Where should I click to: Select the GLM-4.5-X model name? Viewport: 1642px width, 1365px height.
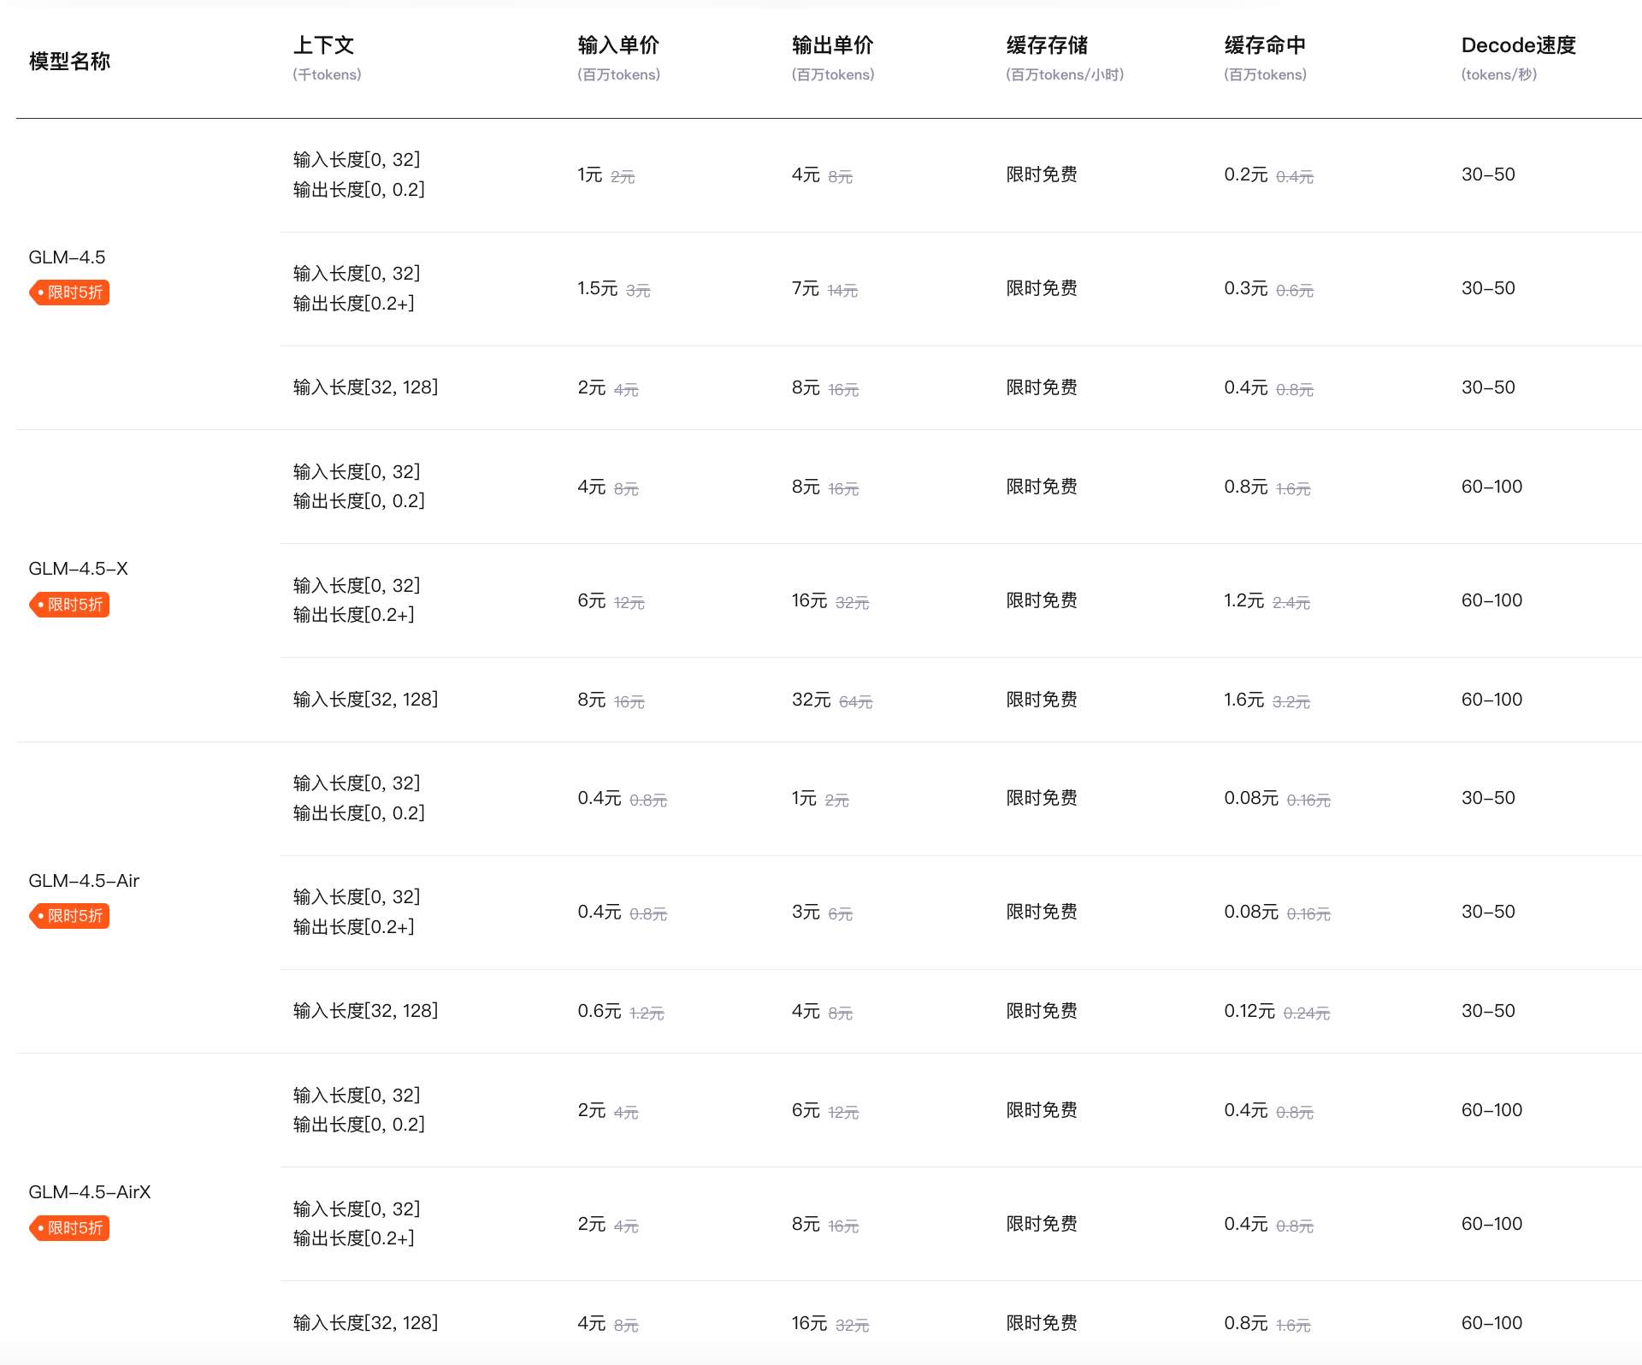coord(78,569)
